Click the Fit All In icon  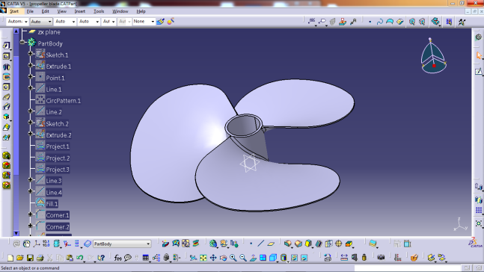[203, 258]
